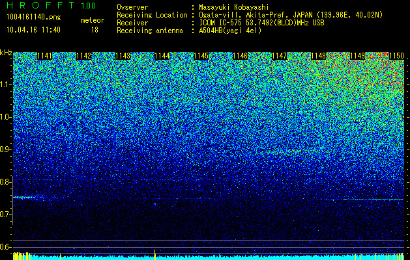Click the kHz unit label

point(6,53)
